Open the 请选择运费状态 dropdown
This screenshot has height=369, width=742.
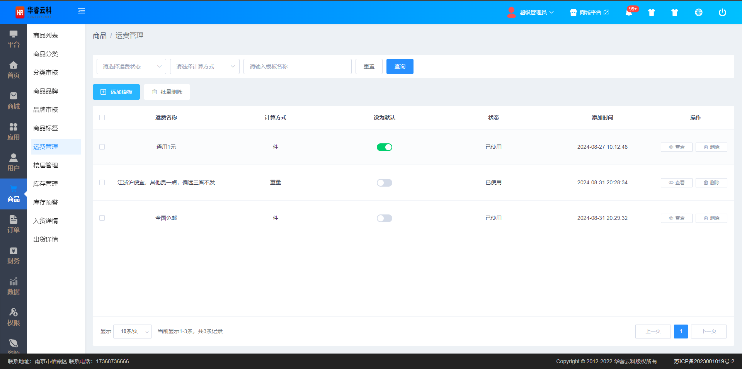coord(131,66)
